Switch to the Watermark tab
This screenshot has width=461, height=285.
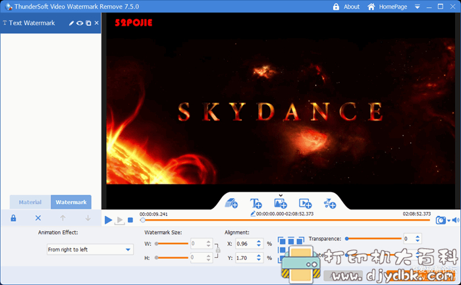coord(71,202)
